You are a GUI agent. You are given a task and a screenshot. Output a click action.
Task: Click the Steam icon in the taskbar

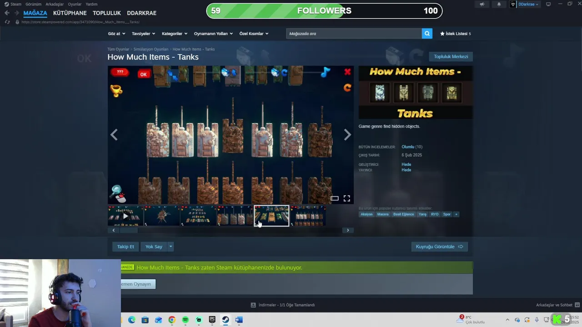226,320
